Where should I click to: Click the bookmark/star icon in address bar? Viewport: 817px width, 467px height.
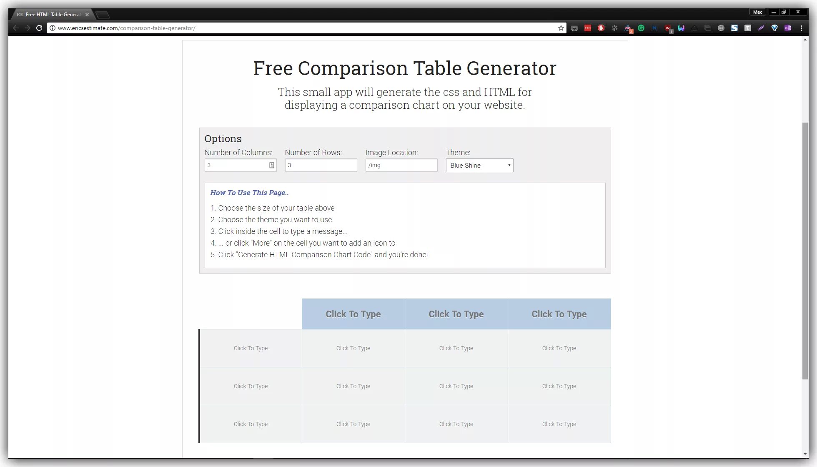(x=561, y=28)
